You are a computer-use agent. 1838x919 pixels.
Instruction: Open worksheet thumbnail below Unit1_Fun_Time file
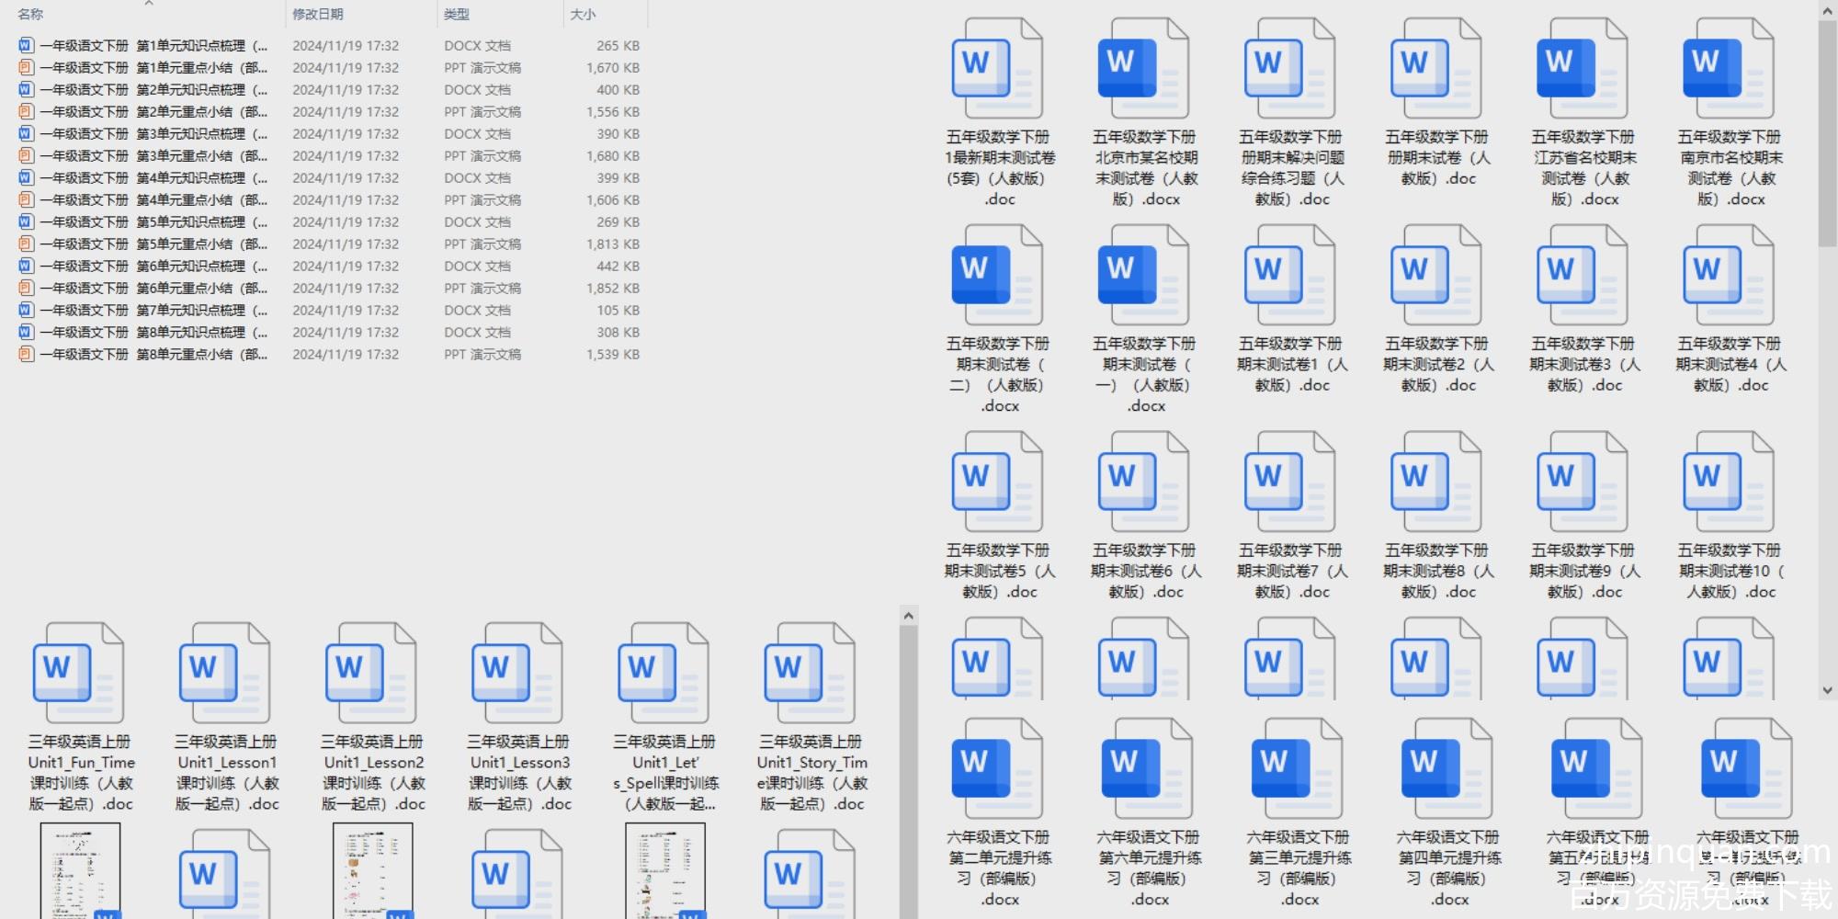click(x=80, y=870)
